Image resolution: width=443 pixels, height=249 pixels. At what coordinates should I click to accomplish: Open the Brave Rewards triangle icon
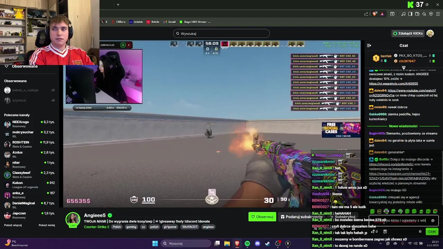(x=382, y=14)
